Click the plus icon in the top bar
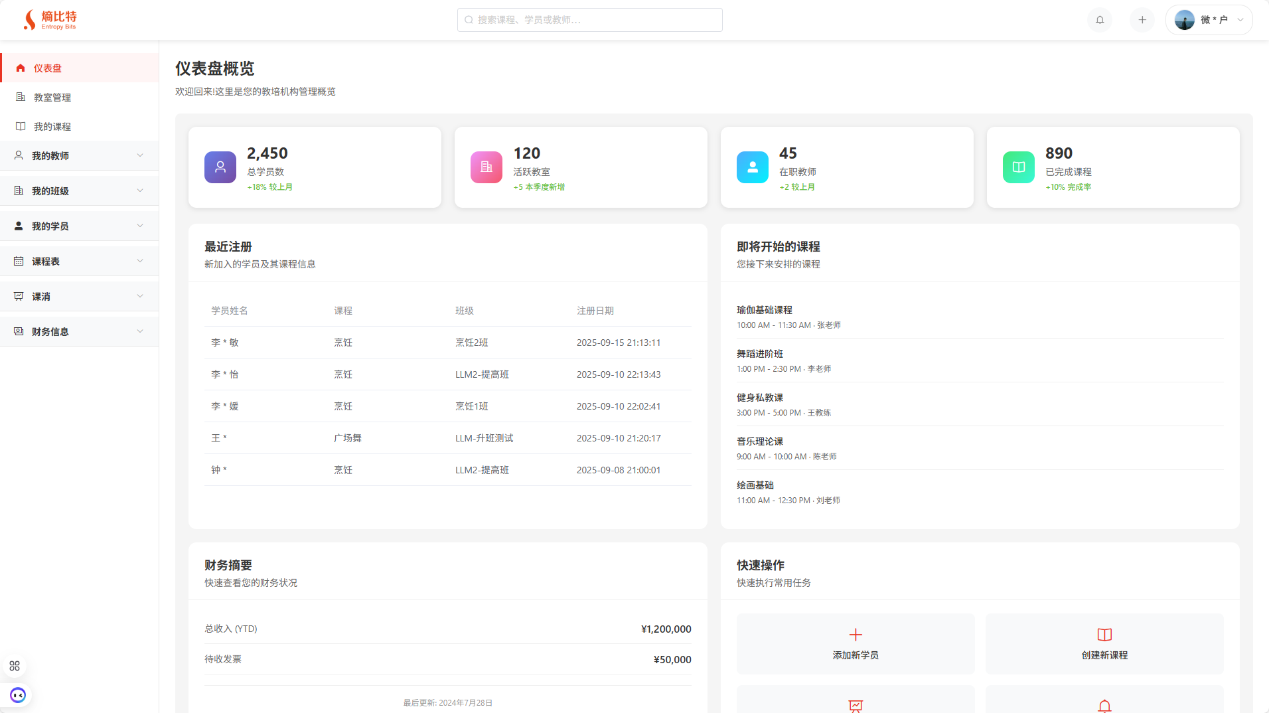1269x713 pixels. coord(1142,20)
